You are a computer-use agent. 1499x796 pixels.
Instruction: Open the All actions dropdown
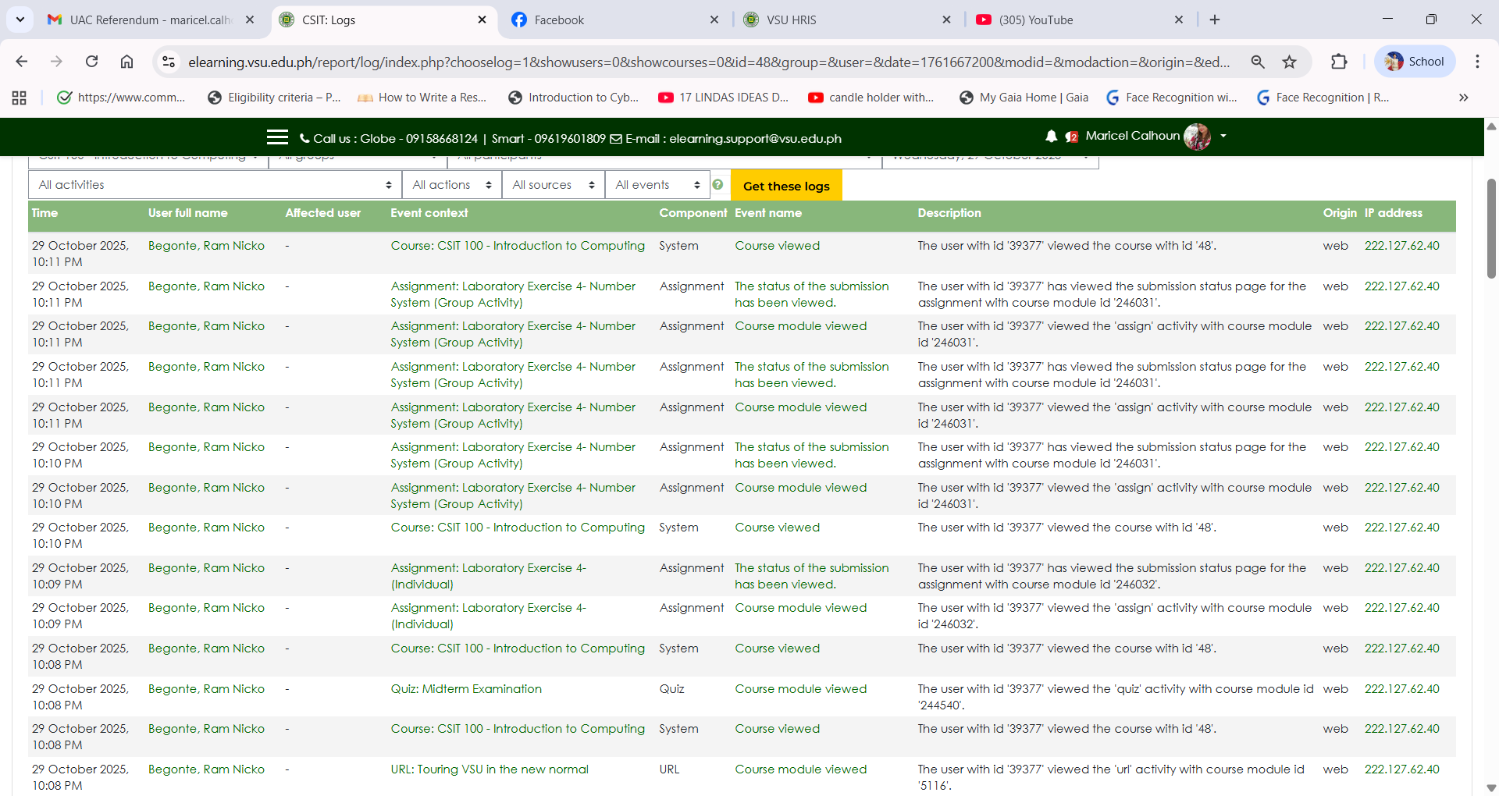pyautogui.click(x=451, y=185)
